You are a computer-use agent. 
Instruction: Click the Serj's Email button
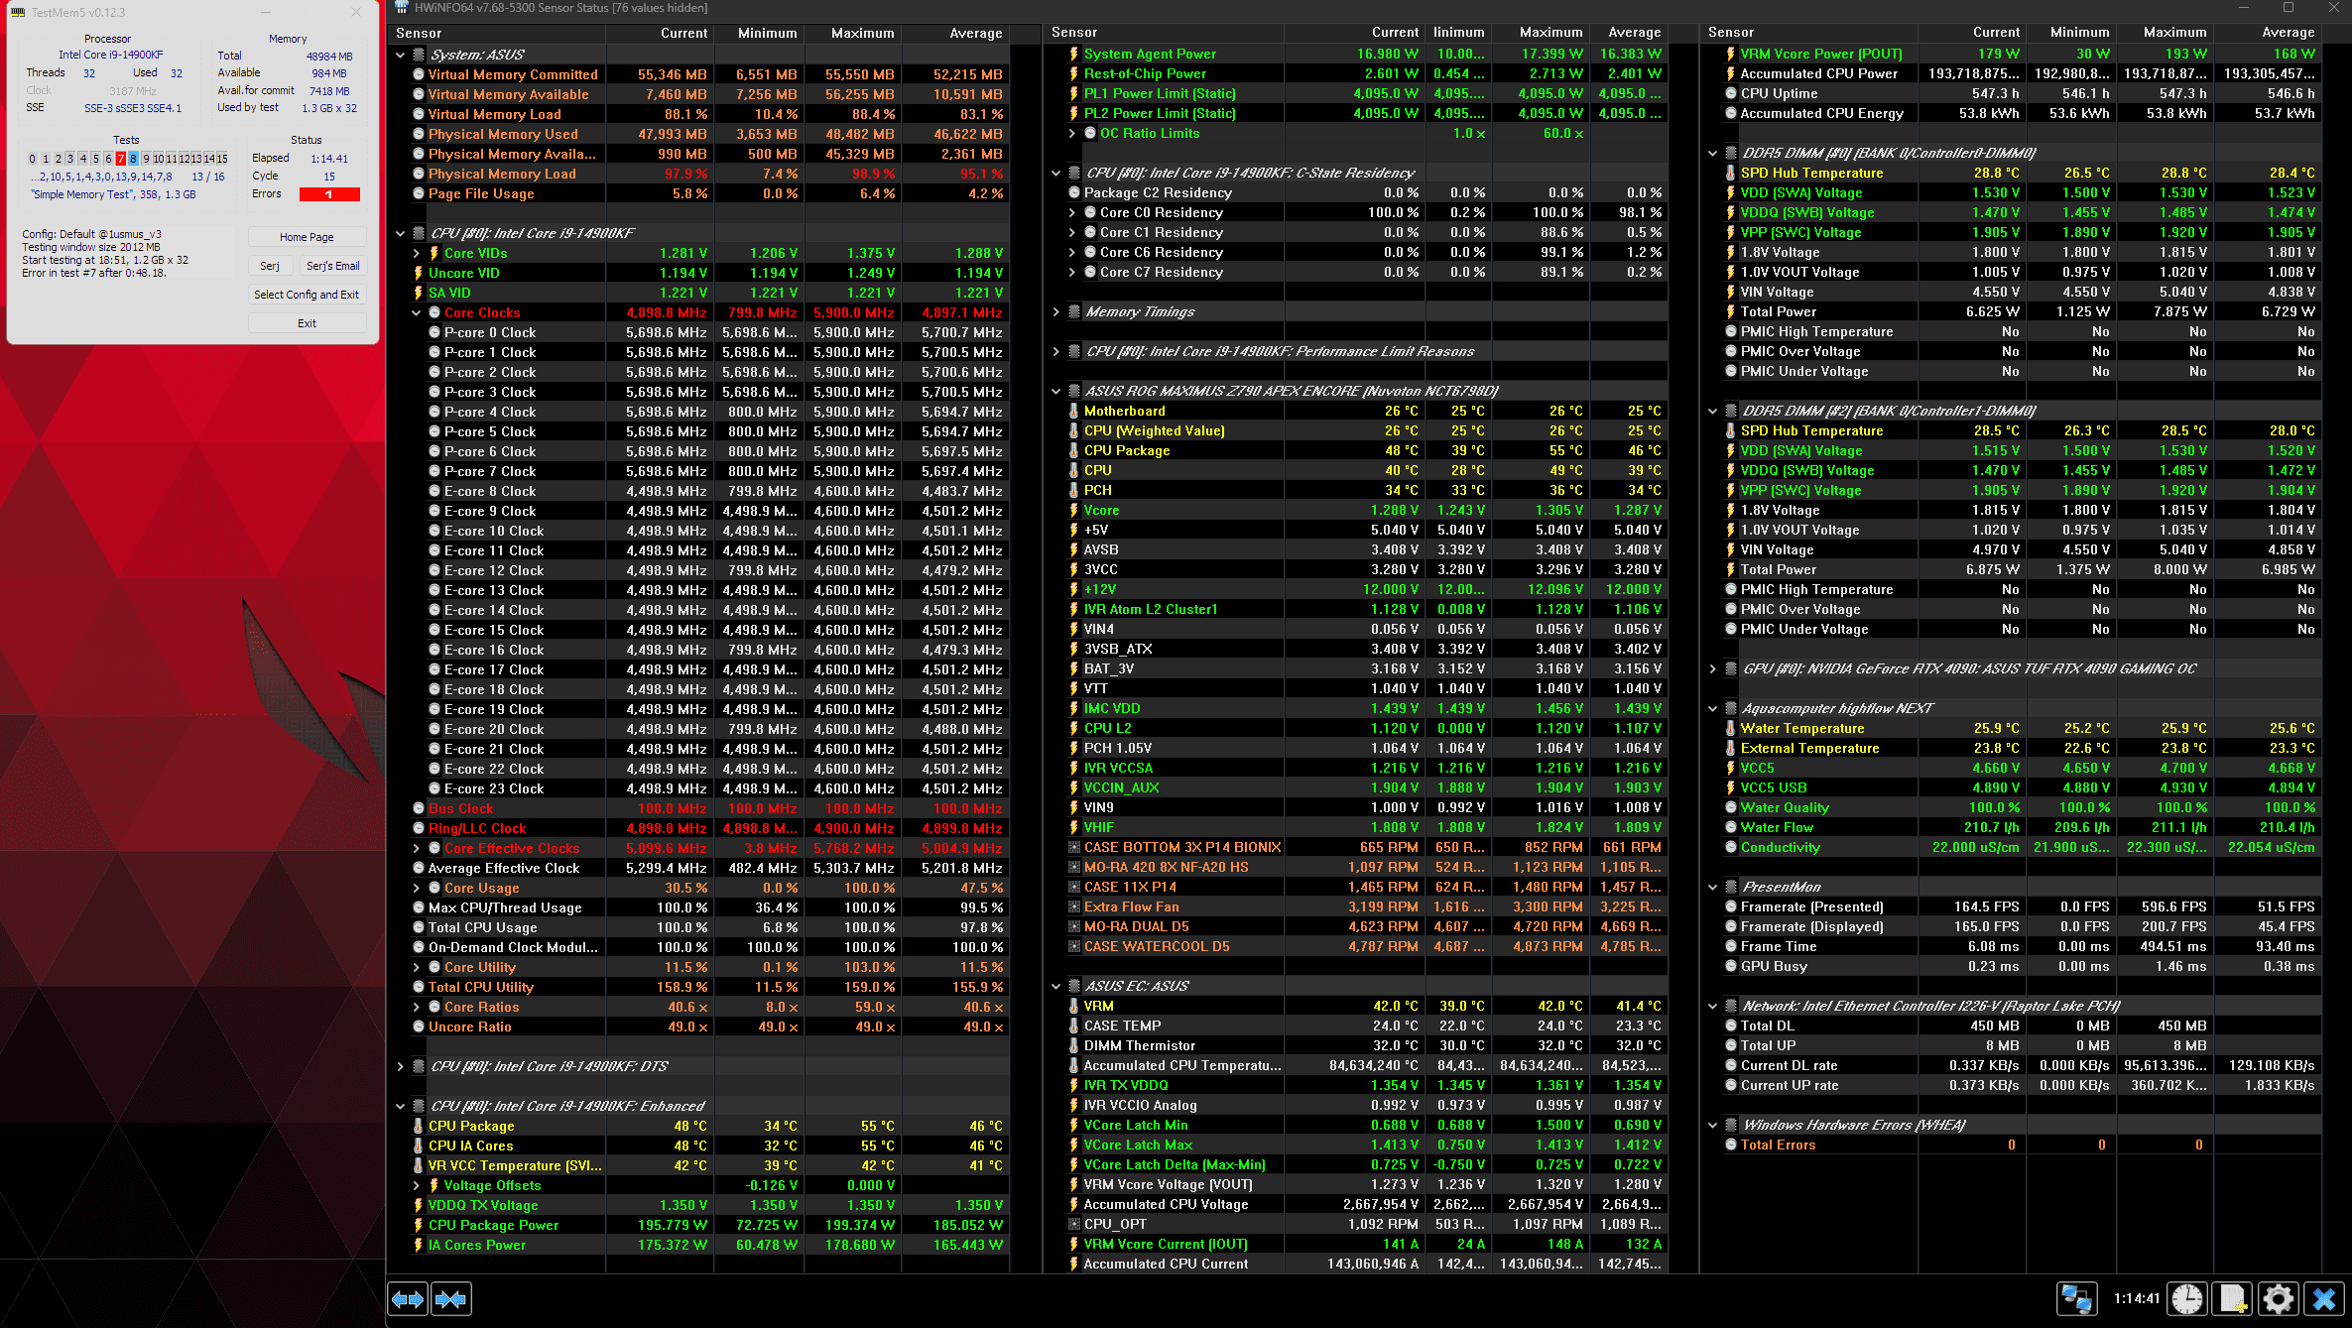pos(332,266)
